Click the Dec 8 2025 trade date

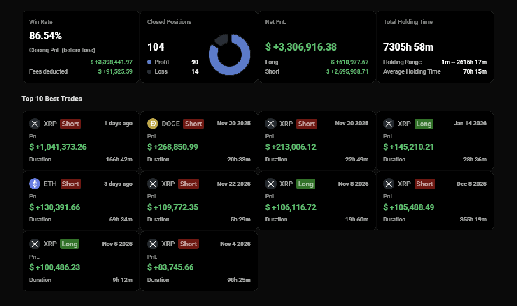[472, 184]
